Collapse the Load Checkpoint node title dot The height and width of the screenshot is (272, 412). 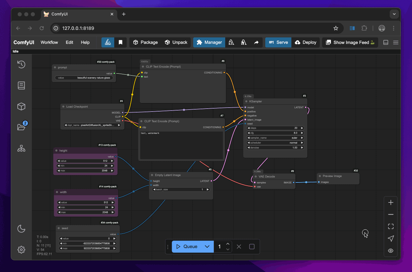coord(63,107)
